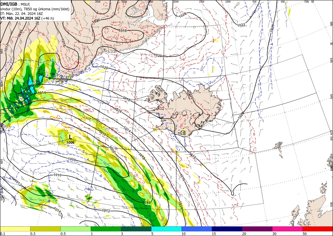Select the light green 0.5 mm legend swatch
Screen dimensions: 333x236
point(76,229)
